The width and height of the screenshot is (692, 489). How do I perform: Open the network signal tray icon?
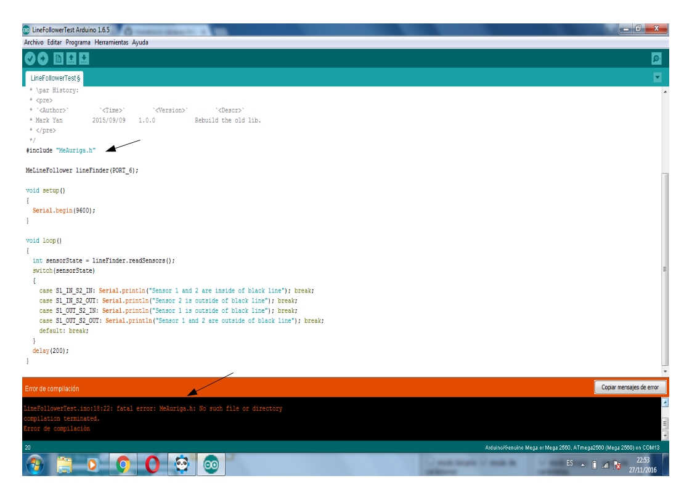[606, 465]
